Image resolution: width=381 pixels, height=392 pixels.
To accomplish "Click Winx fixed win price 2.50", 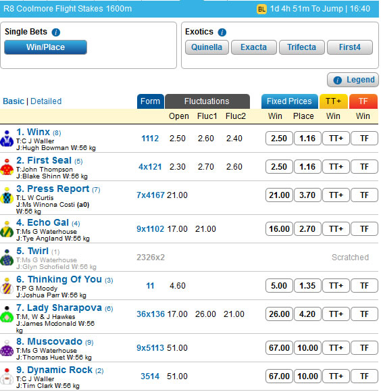I will coord(279,139).
